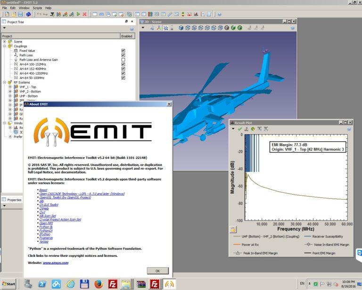Open the Edit menu
Image resolution: width=362 pixels, height=290 pixels.
coord(13,8)
